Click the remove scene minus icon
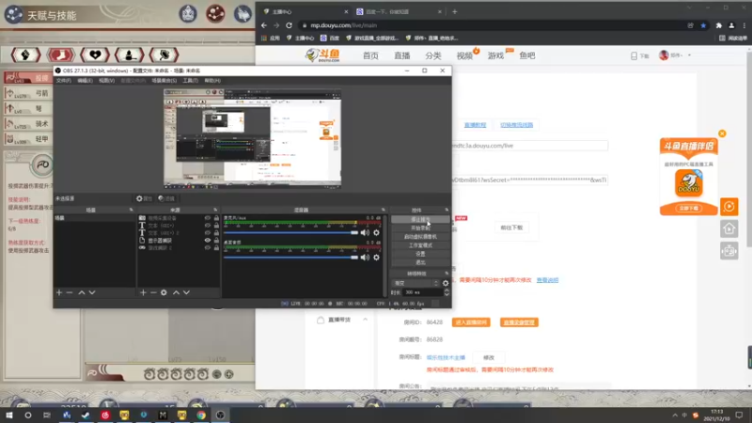 pyautogui.click(x=70, y=292)
